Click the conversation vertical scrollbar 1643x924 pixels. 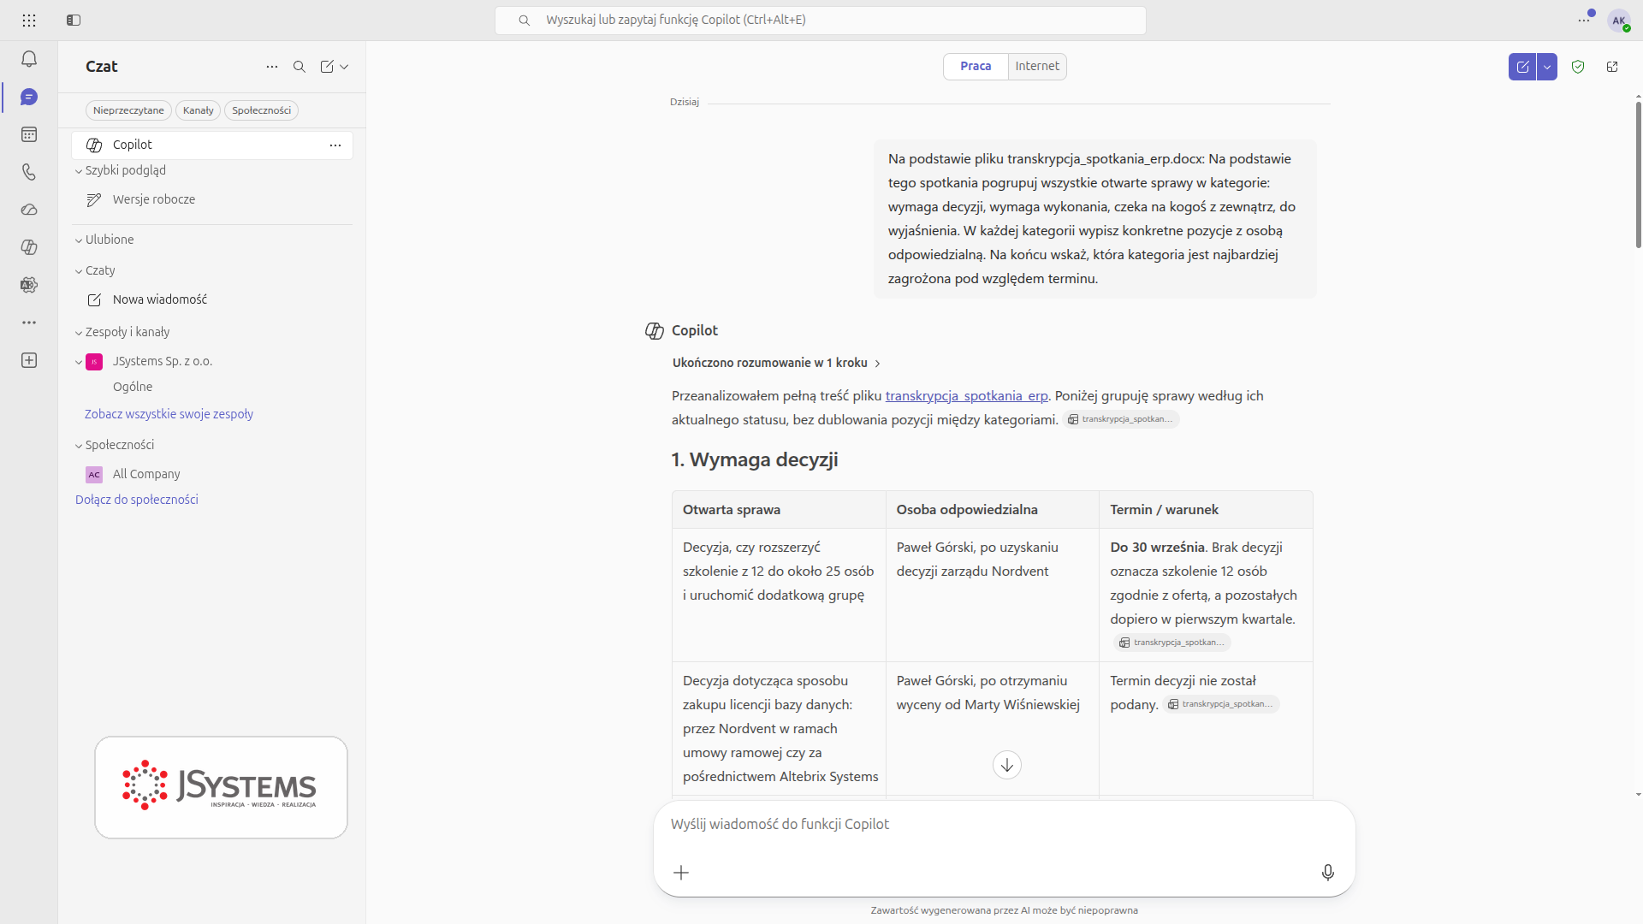click(x=1638, y=175)
